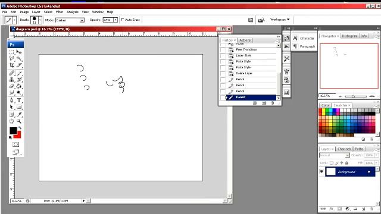The height and width of the screenshot is (214, 381).
Task: Select the Healing Brush tool
Action: [x=11, y=73]
